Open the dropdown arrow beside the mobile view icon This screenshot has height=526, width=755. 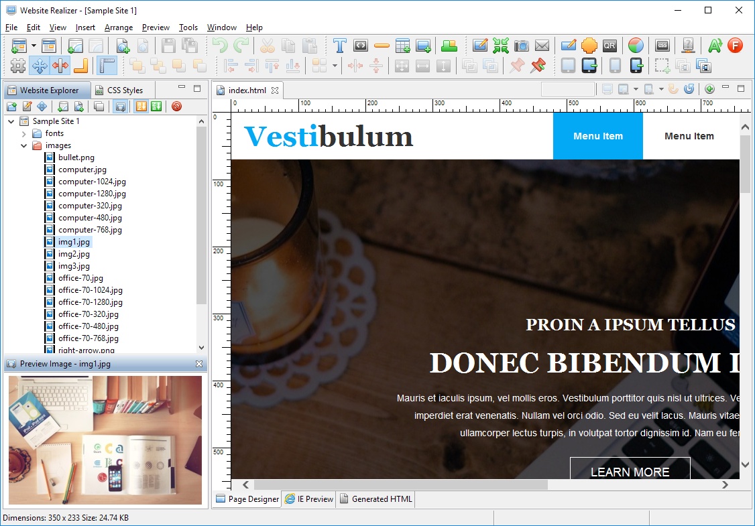click(661, 89)
